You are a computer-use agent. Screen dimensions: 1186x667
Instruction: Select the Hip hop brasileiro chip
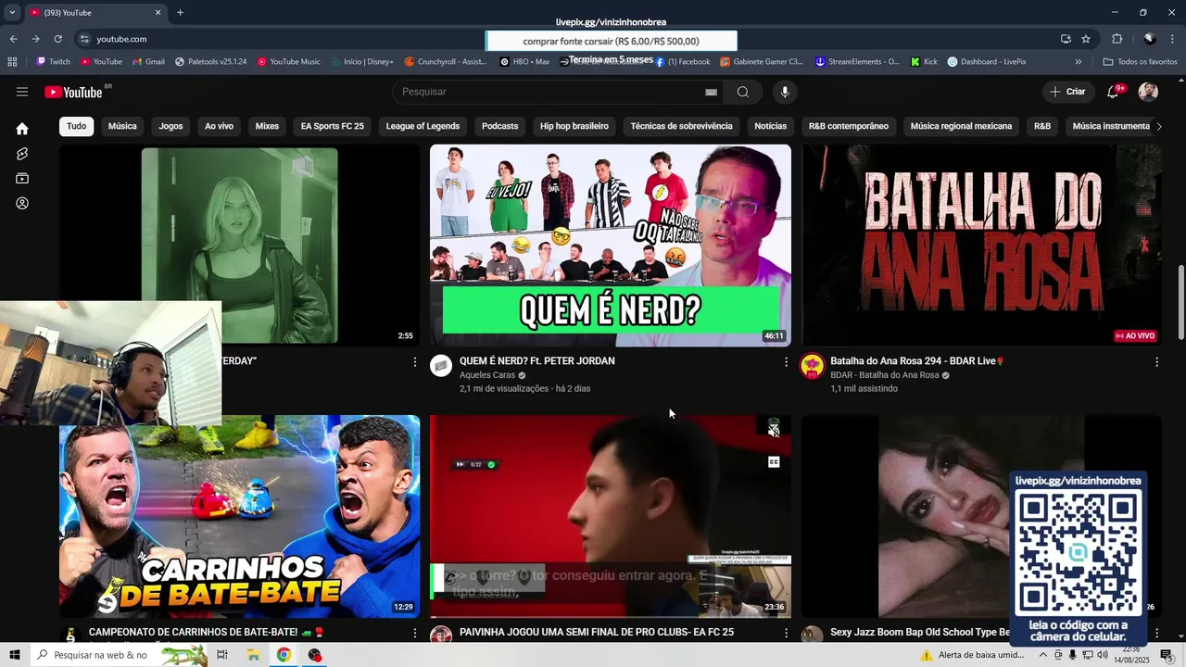pyautogui.click(x=574, y=126)
